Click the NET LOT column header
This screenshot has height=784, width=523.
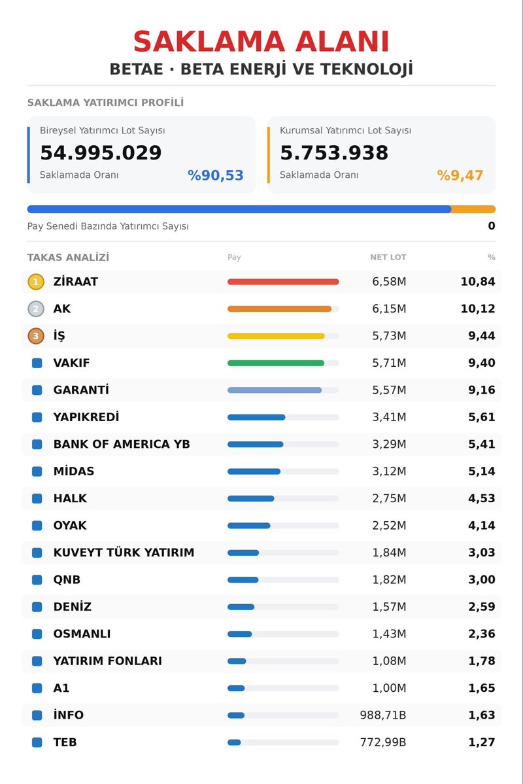point(388,257)
